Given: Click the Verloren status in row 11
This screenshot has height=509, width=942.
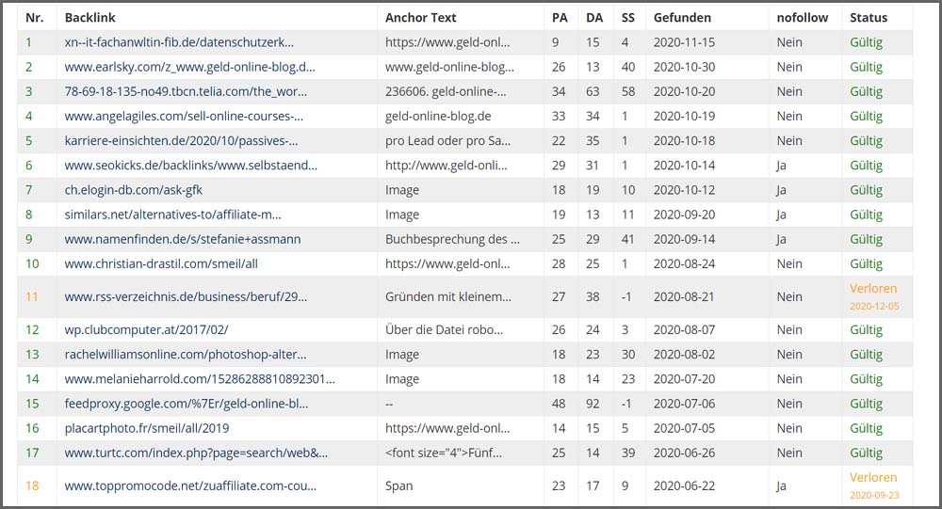Looking at the screenshot, I should (x=873, y=289).
